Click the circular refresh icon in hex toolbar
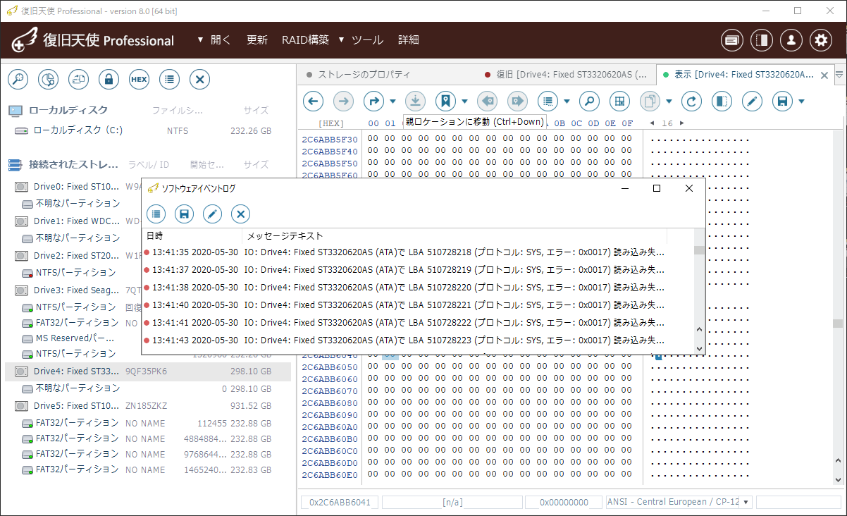 (691, 102)
